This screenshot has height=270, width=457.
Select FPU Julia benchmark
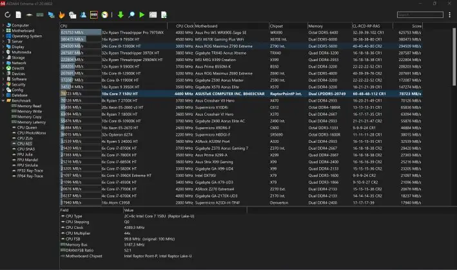[24, 154]
